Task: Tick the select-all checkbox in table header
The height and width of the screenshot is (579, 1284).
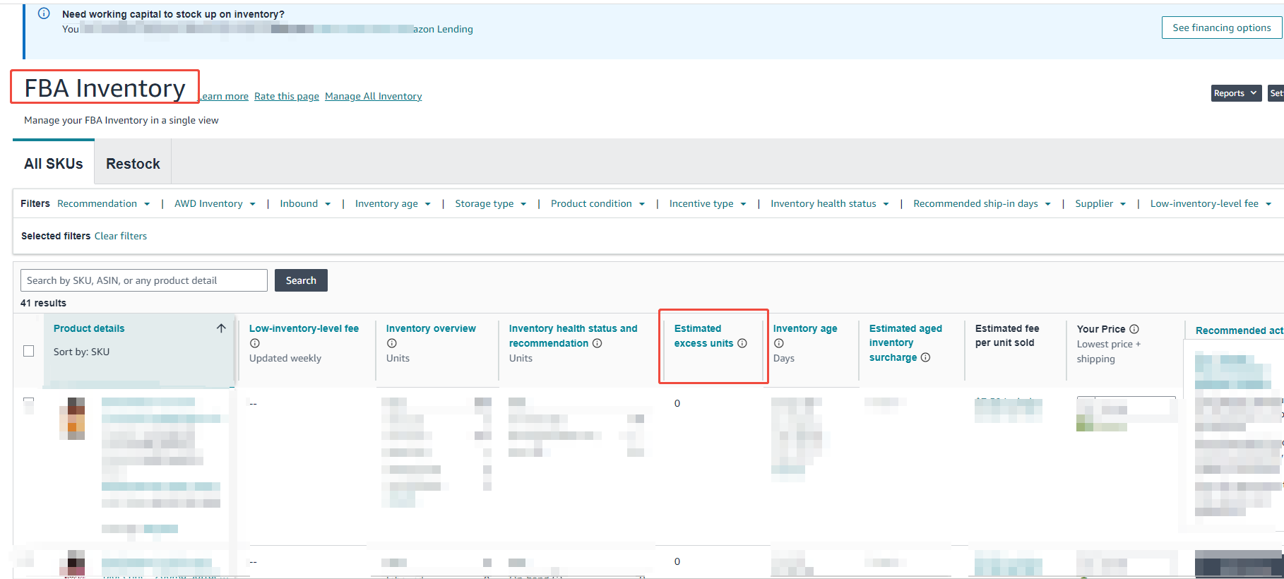Action: point(29,351)
